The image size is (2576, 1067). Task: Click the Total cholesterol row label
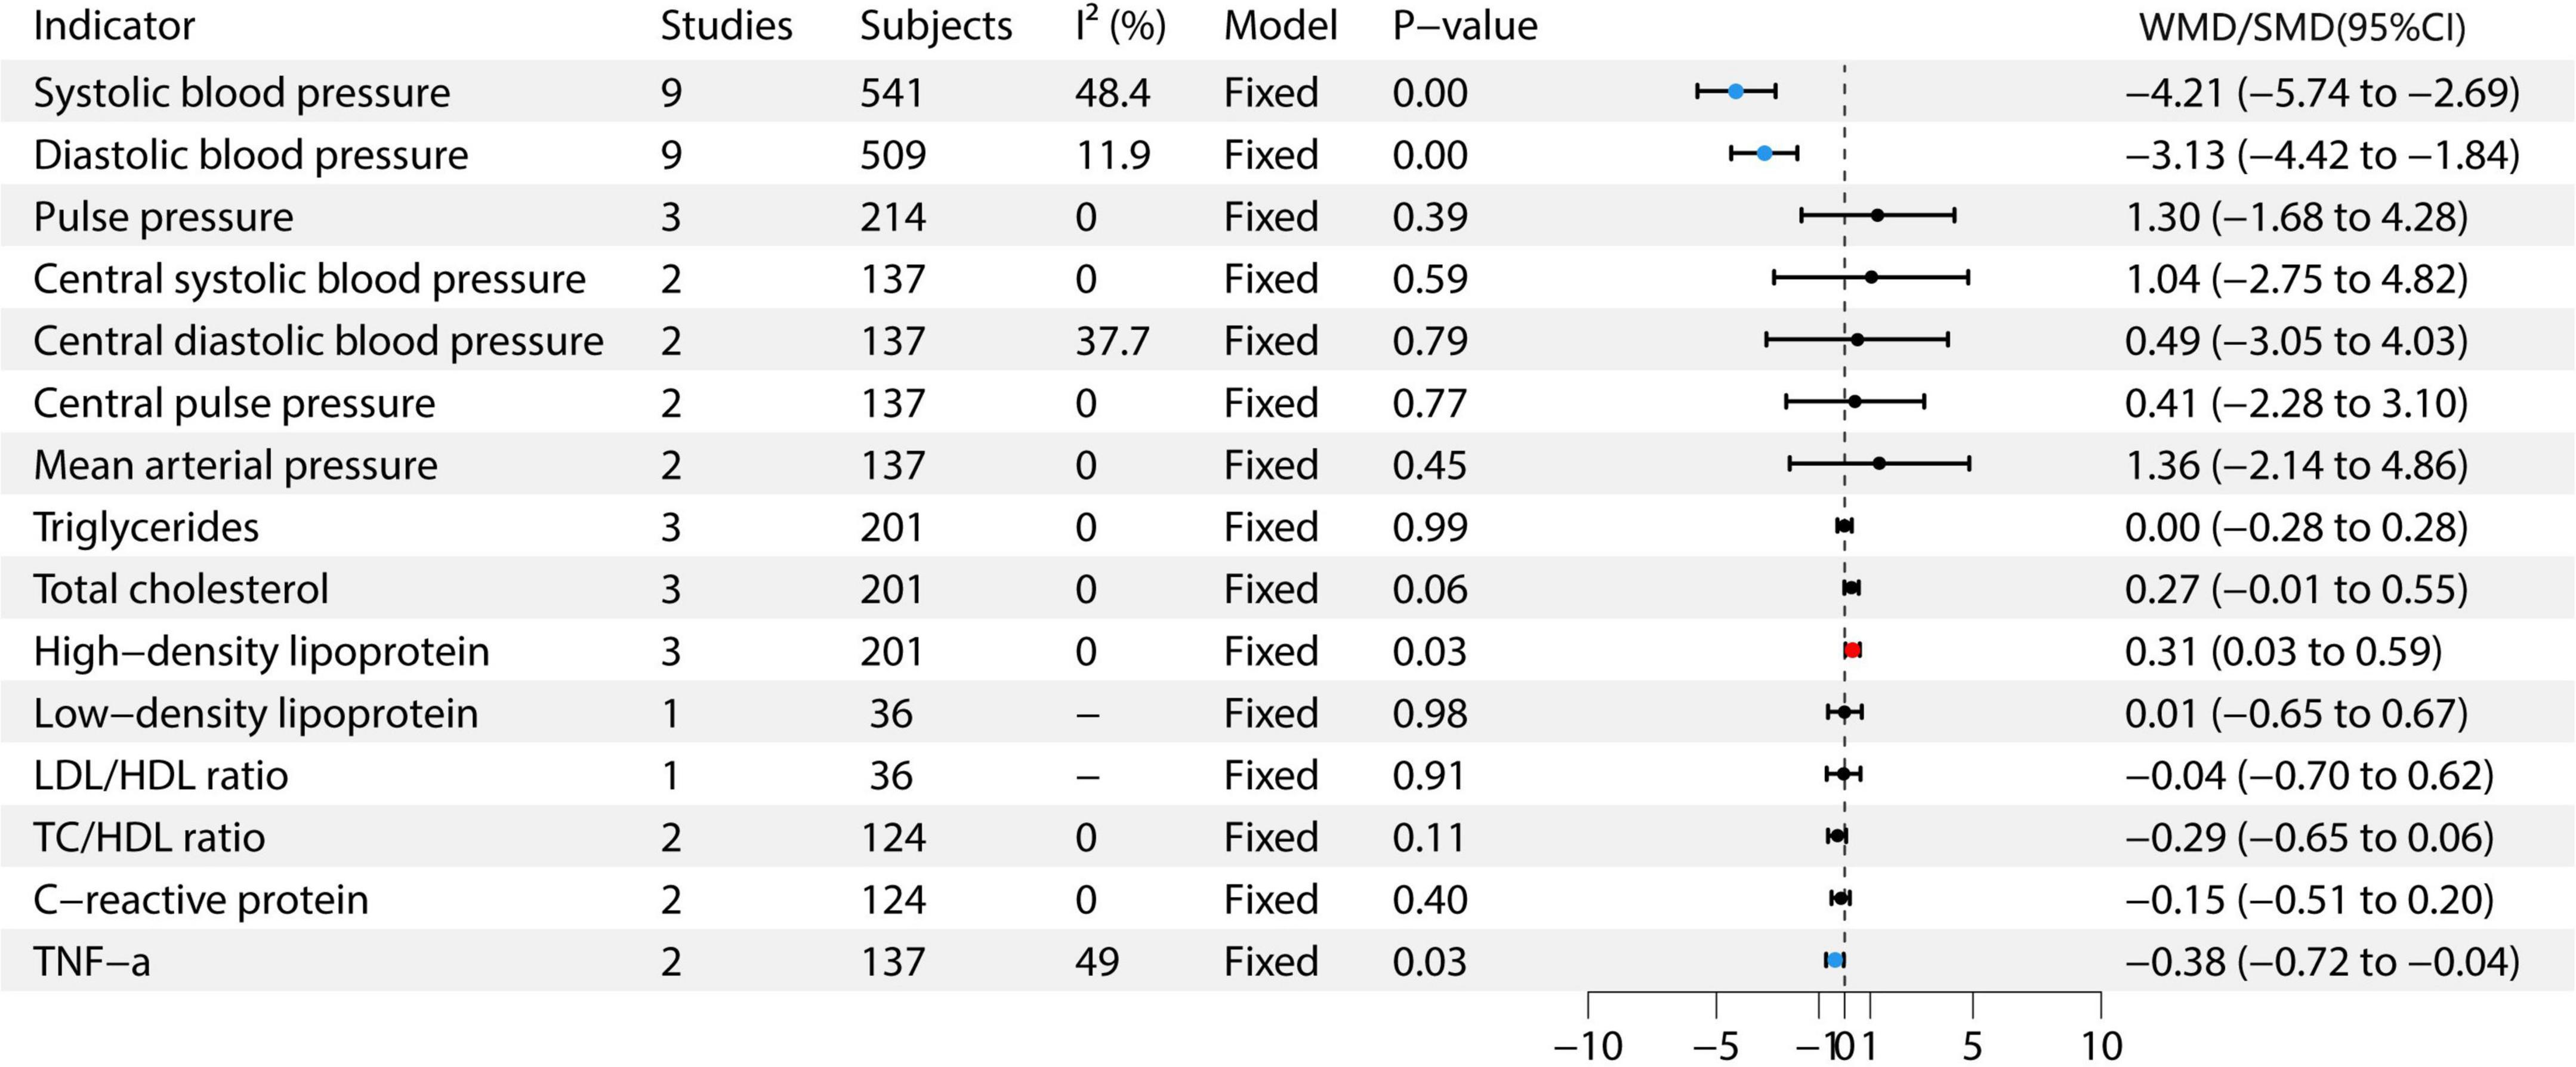point(181,589)
